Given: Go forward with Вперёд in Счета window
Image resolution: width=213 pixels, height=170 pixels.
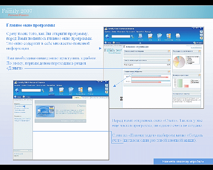Looking at the screenshot, I should click(27, 97).
